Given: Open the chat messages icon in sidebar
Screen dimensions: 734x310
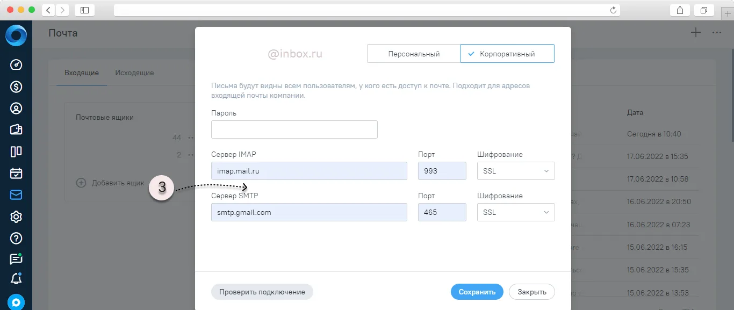Looking at the screenshot, I should [16, 258].
